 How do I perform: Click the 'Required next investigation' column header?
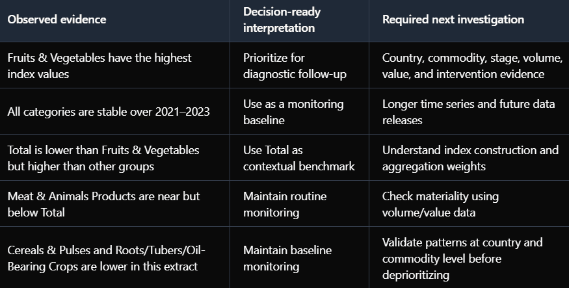click(x=469, y=20)
